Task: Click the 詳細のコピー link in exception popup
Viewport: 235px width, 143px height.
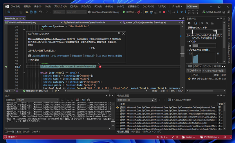Action: tap(90, 56)
